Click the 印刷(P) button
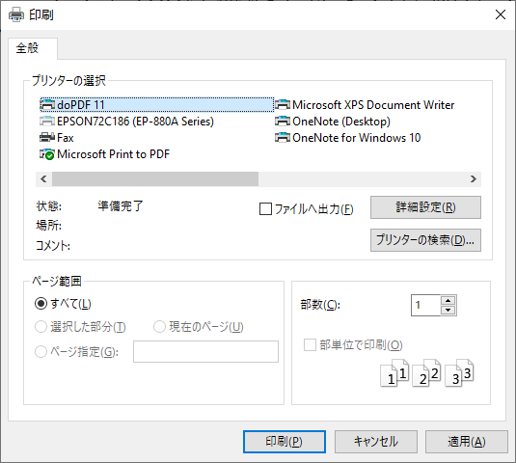This screenshot has height=463, width=516. coord(285,442)
